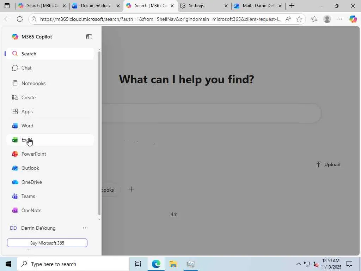Open a new browser tab
Viewport: 361px width, 271px height.
[x=292, y=6]
